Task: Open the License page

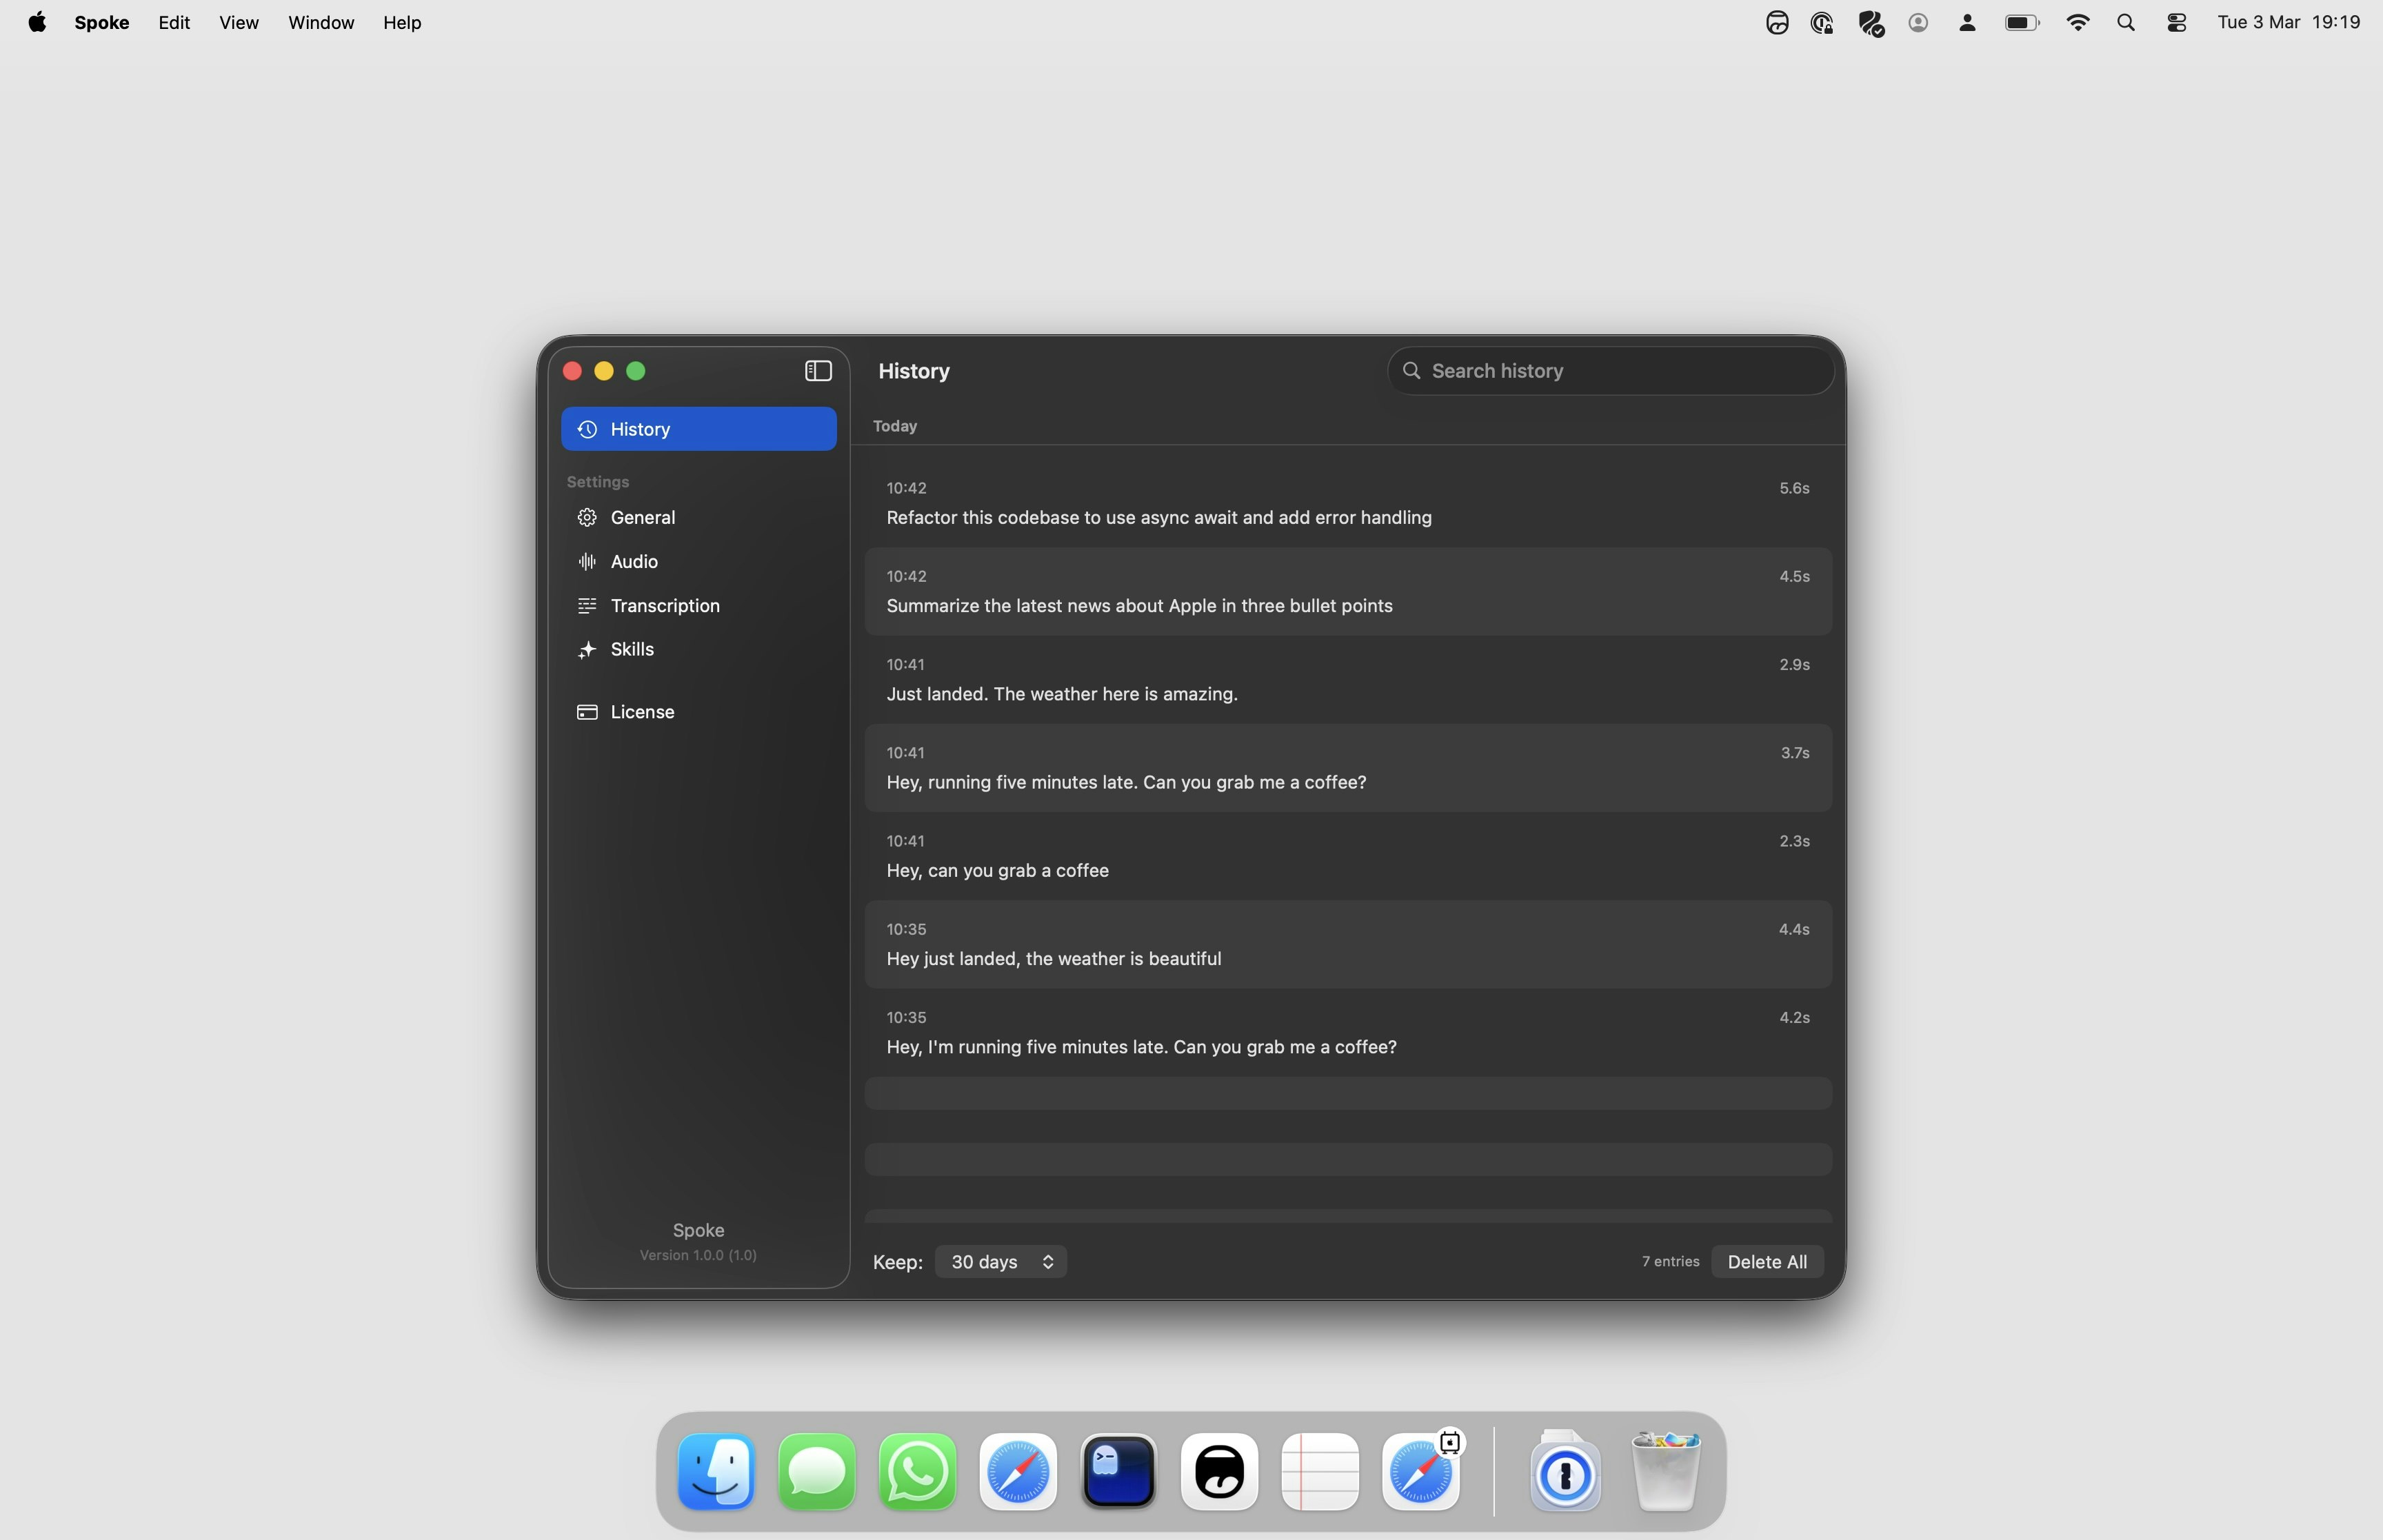Action: [x=642, y=712]
